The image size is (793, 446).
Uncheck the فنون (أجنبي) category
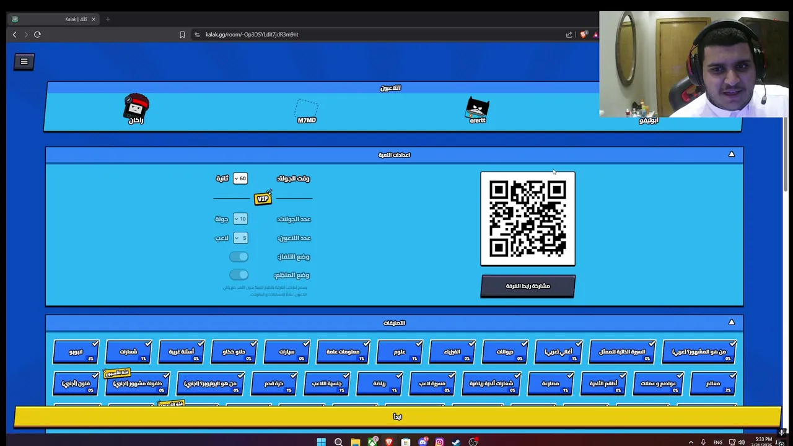76,383
